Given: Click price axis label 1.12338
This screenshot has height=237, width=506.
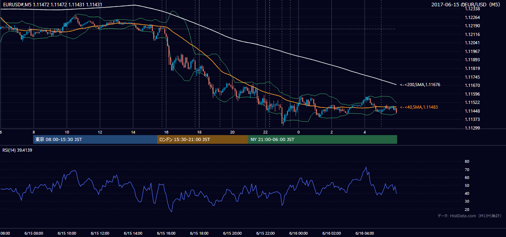Looking at the screenshot, I should pos(472,9).
